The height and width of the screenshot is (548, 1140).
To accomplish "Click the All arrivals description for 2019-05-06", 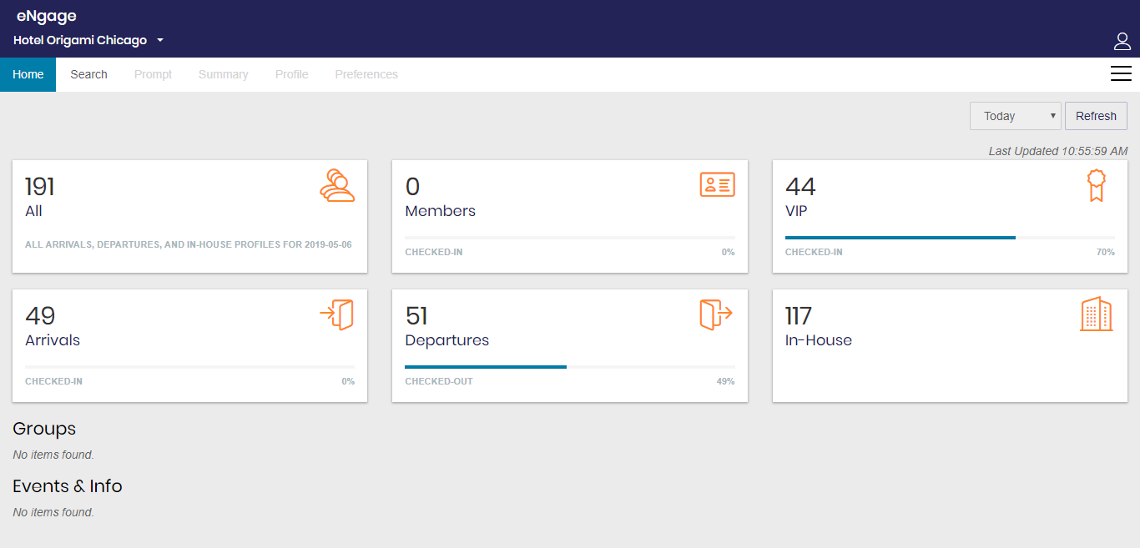I will click(189, 245).
